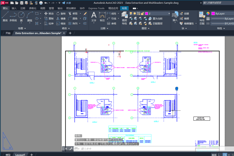This screenshot has width=234, height=156.
Task: Open the magenta ByLayer object color box
Action: 222,14
